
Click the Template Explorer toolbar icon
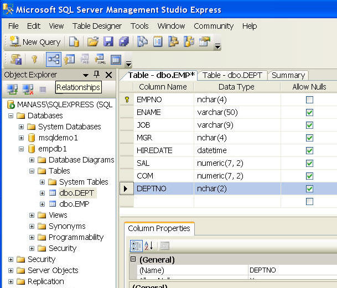[x=189, y=41]
